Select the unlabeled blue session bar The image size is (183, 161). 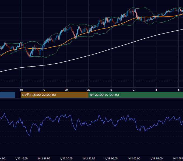click(8, 95)
